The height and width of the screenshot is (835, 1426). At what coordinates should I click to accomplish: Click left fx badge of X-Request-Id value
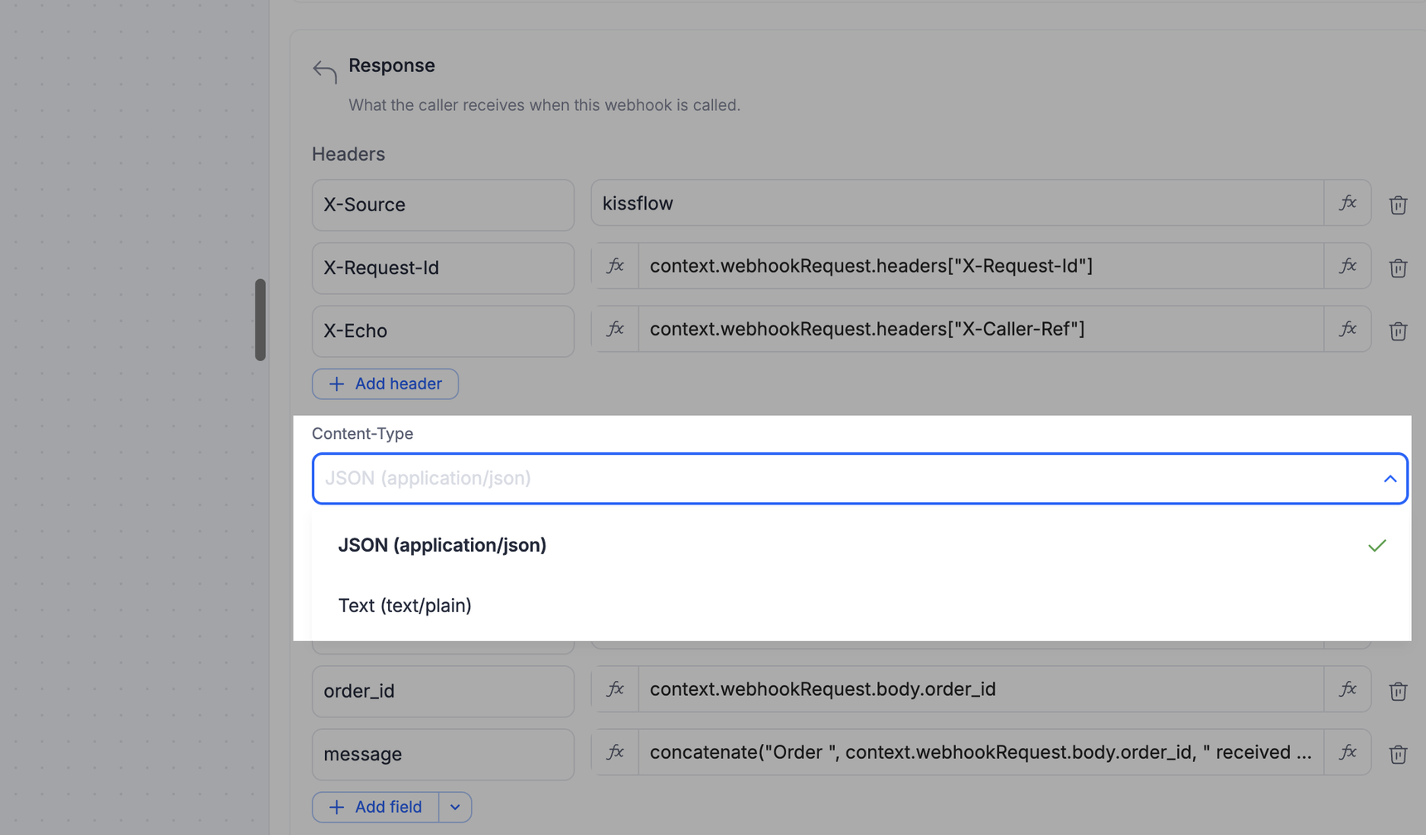coord(615,266)
